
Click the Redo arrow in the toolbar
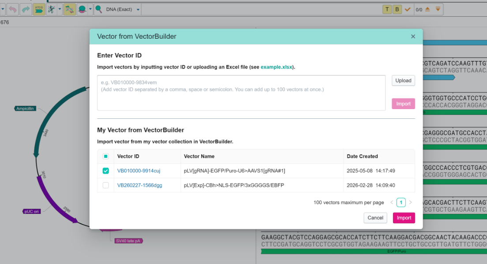pos(26,9)
